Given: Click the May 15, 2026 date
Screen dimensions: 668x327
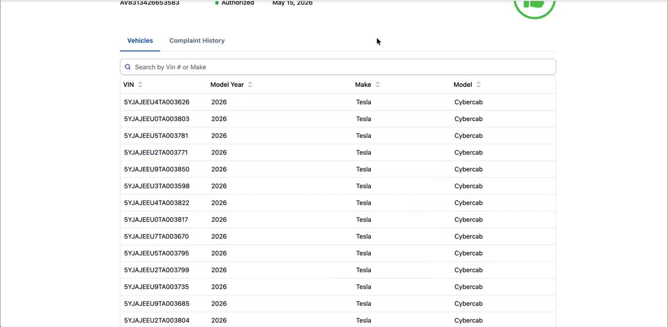Looking at the screenshot, I should (x=292, y=3).
